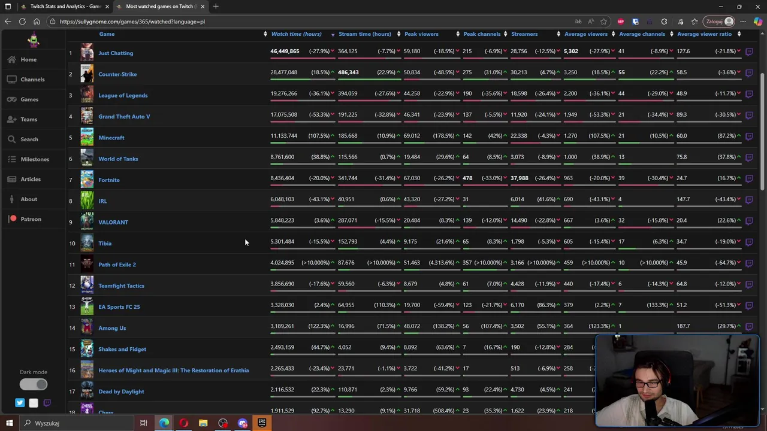This screenshot has height=431, width=767.
Task: Open Articles in the sidebar
Action: 31,179
